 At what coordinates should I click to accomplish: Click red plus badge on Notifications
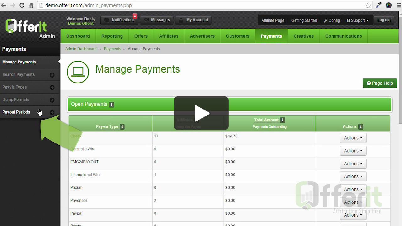tap(135, 16)
